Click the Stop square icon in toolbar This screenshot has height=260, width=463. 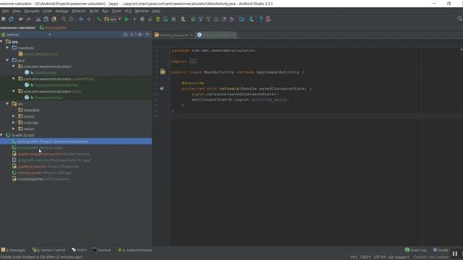click(174, 19)
